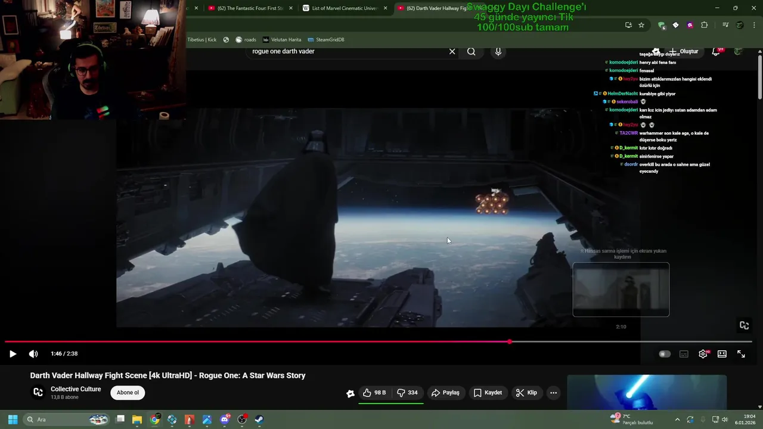Open YouTube account avatar menu
Screen dimensions: 763x429
738,51
